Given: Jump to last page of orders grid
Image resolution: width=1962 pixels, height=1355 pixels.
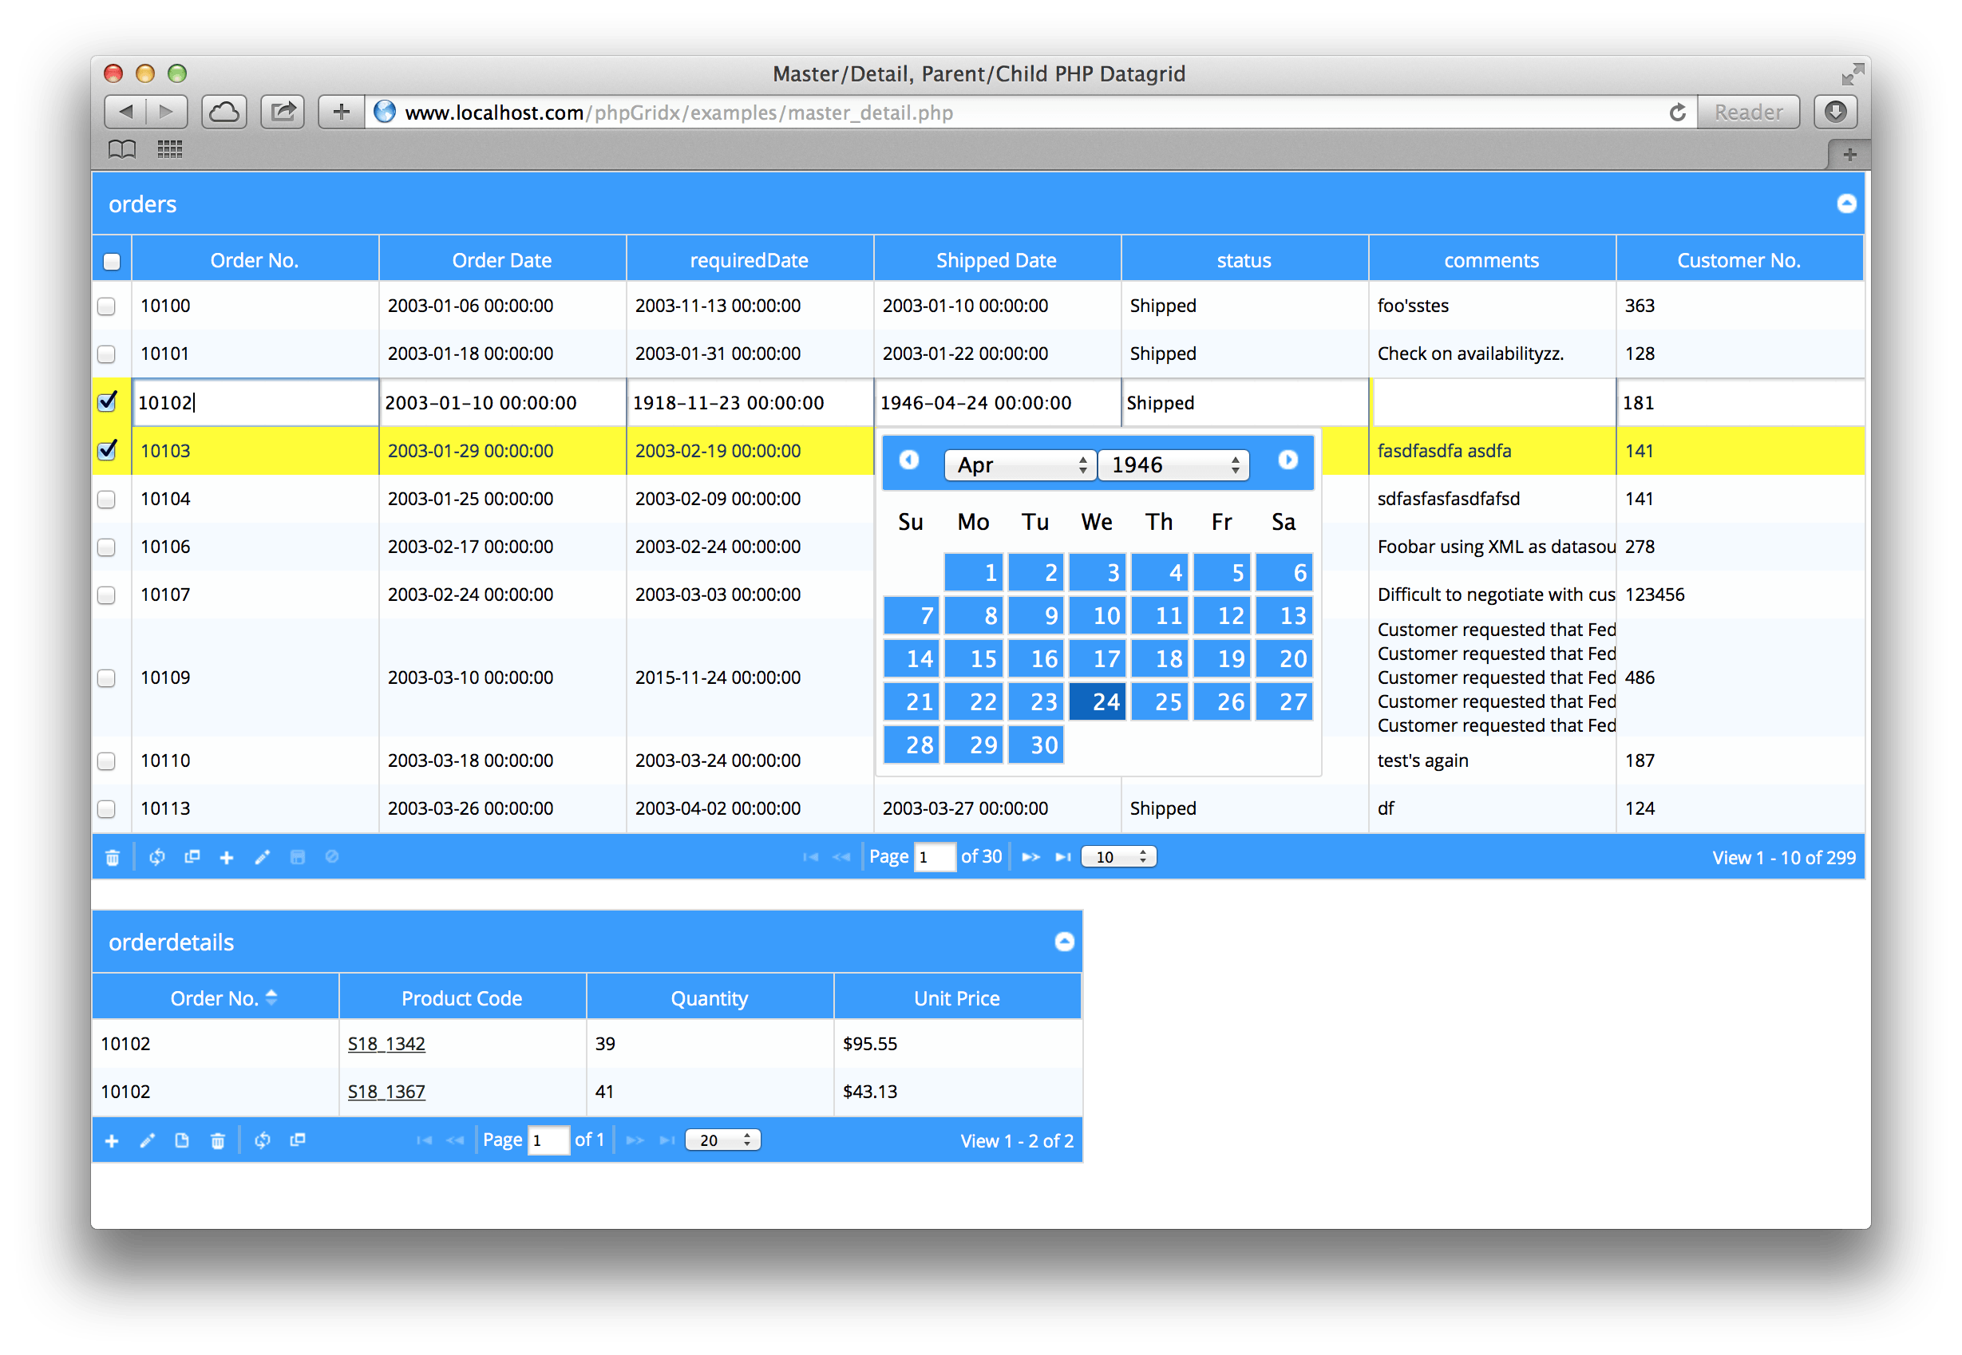Looking at the screenshot, I should 1062,858.
